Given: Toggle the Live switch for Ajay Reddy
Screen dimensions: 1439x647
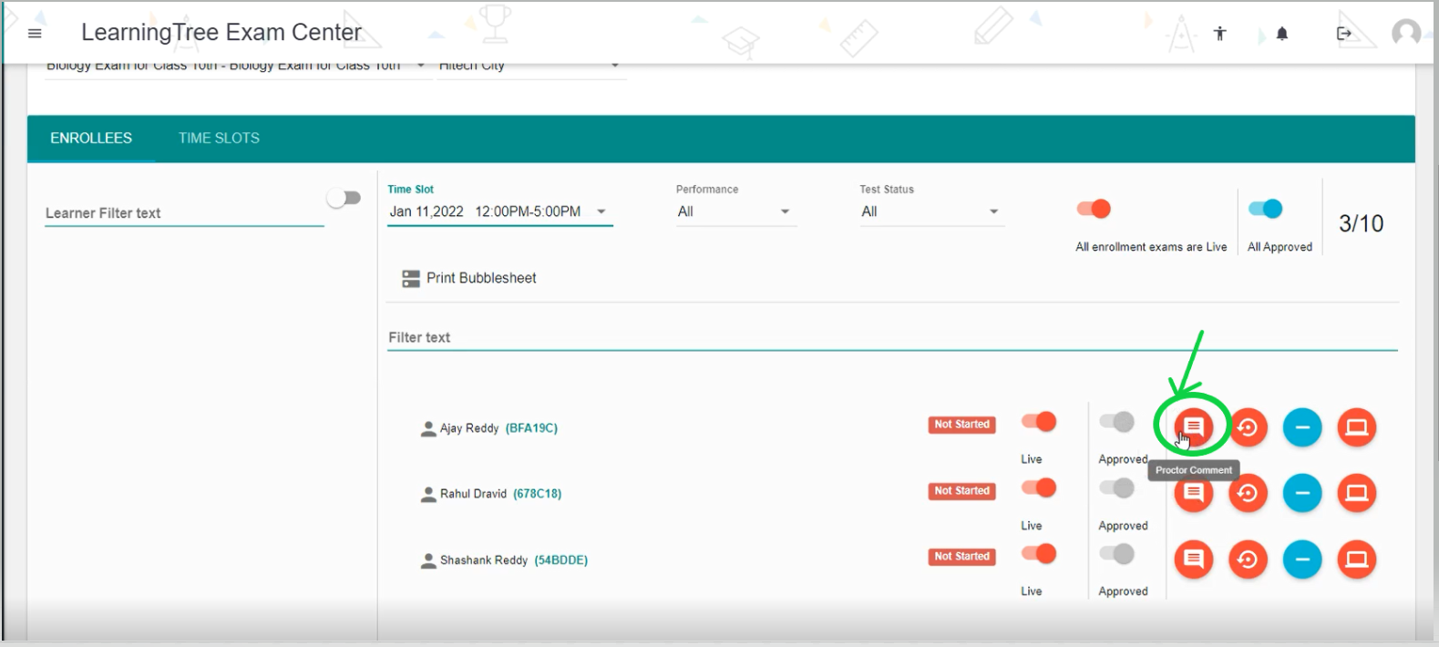Looking at the screenshot, I should coord(1038,422).
